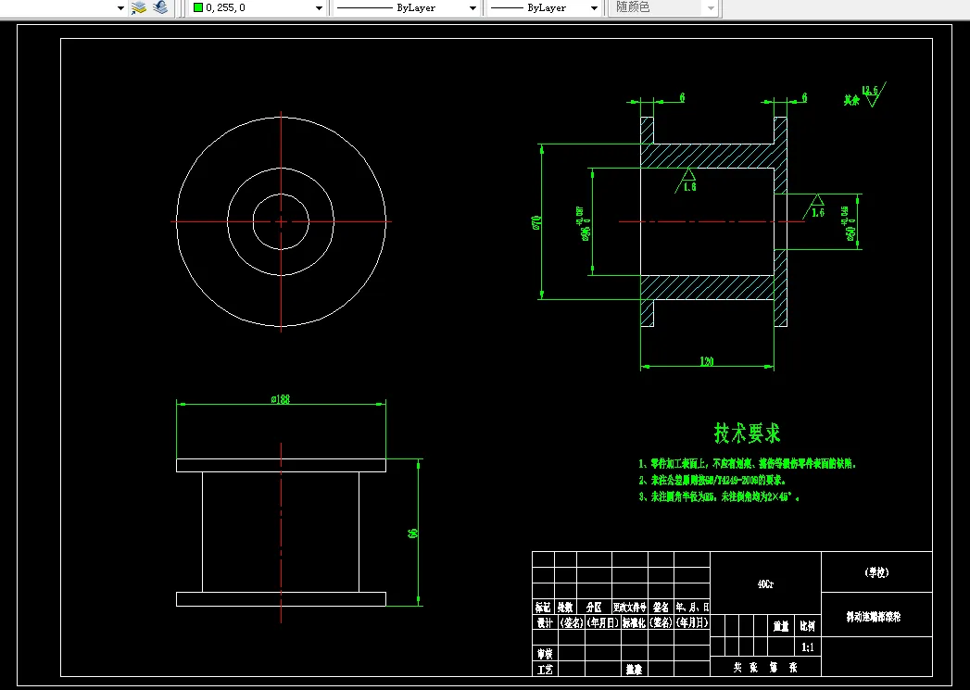Pick the outermost circle in the end view
Screen dimensions: 970x690
(x=208, y=147)
